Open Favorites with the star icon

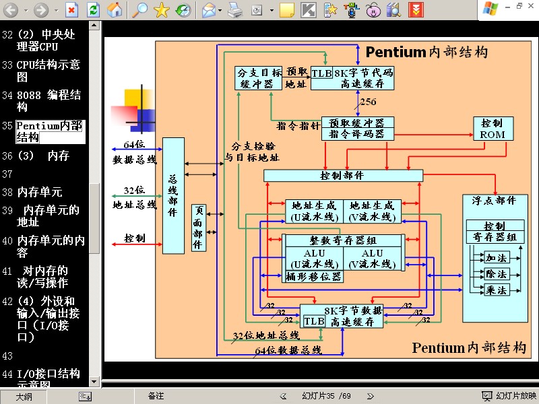click(161, 10)
